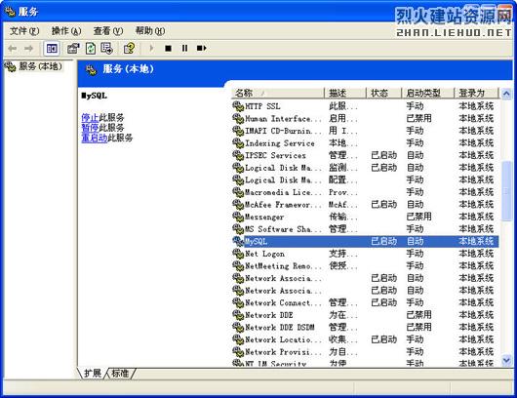The height and width of the screenshot is (398, 517).
Task: Click the bold MySQL title in details pane
Action: [94, 96]
